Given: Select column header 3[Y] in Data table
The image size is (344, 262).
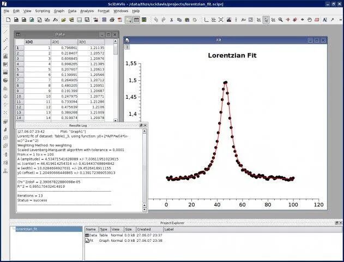Looking at the screenshot, I should click(x=91, y=42).
